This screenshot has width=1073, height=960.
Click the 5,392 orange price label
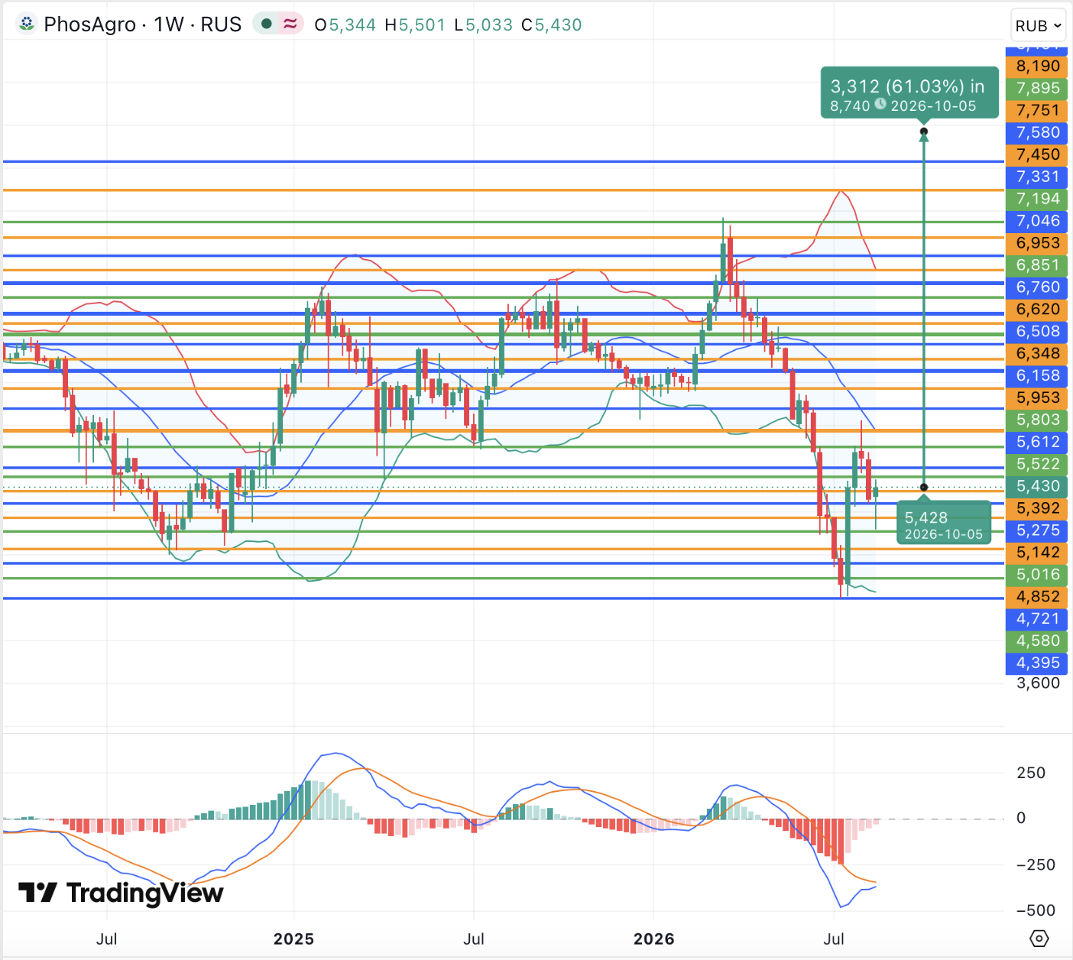(x=1037, y=510)
